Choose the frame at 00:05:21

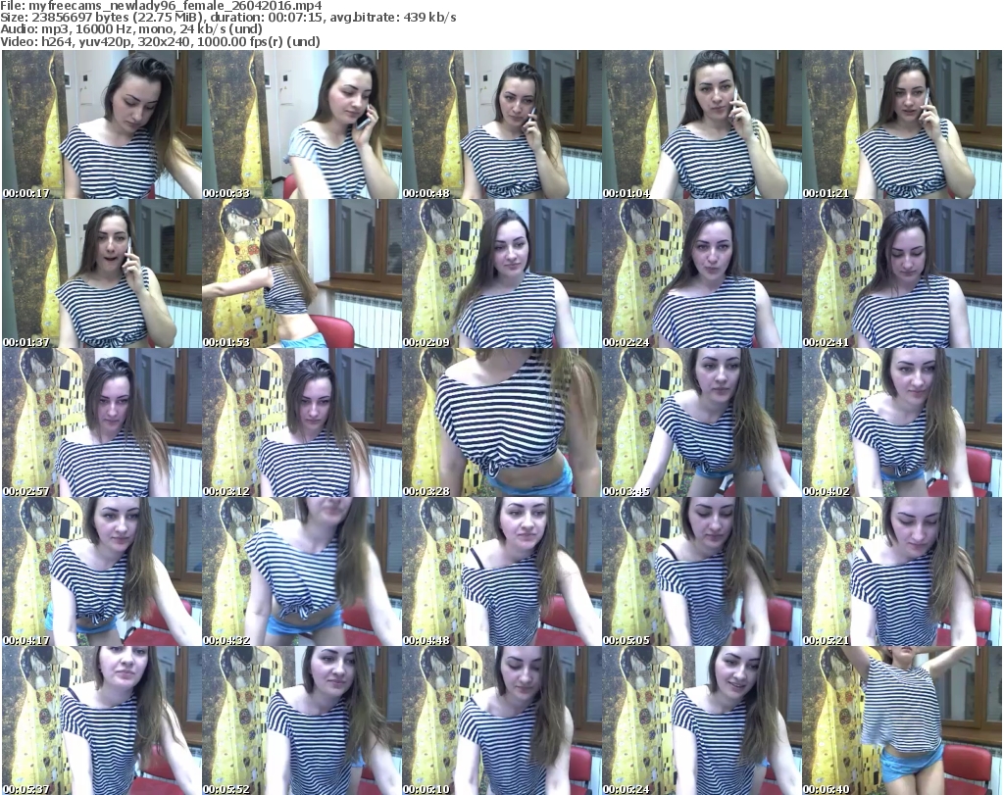click(x=902, y=572)
